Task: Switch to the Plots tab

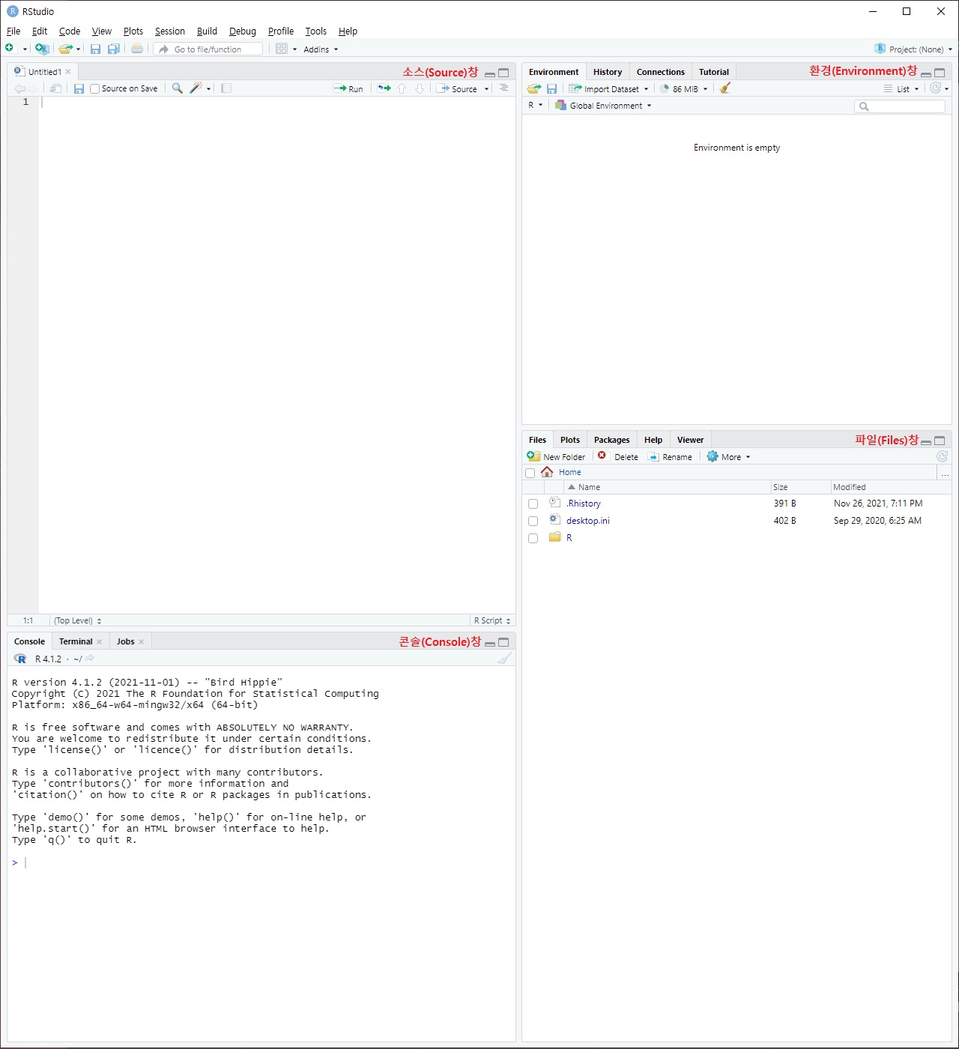Action: tap(569, 440)
